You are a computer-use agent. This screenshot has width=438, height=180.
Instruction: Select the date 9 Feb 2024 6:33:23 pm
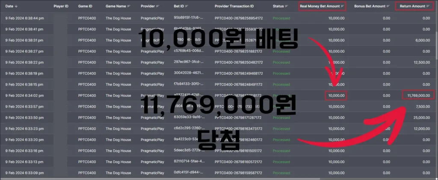[24, 129]
